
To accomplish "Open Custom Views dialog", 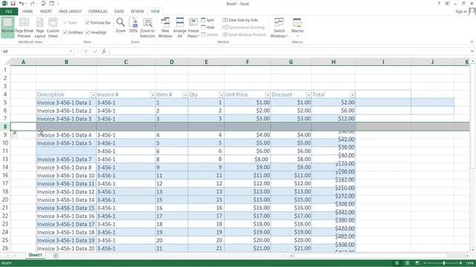I will click(53, 27).
